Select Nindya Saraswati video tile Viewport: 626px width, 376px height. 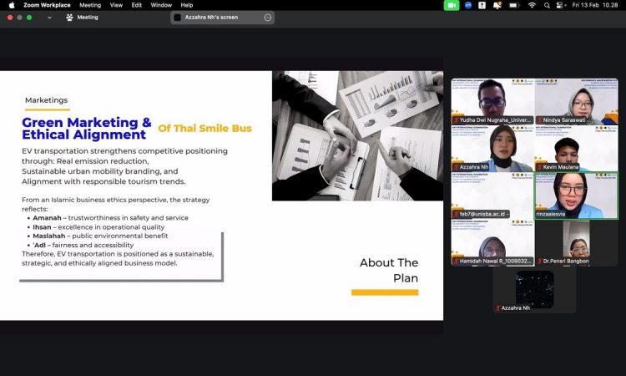(x=577, y=101)
